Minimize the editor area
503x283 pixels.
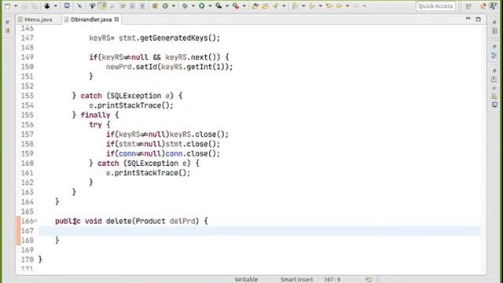coord(468,19)
